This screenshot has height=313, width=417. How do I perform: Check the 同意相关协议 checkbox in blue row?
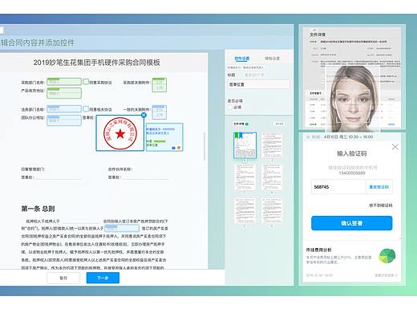click(86, 109)
